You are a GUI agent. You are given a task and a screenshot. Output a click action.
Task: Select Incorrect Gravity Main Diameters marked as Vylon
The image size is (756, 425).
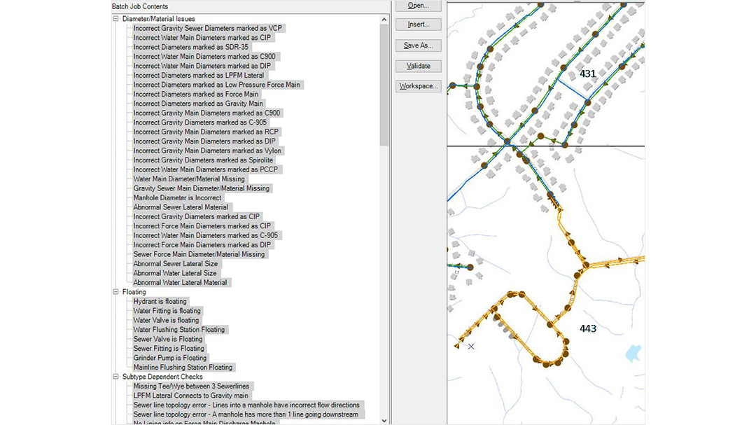point(207,151)
